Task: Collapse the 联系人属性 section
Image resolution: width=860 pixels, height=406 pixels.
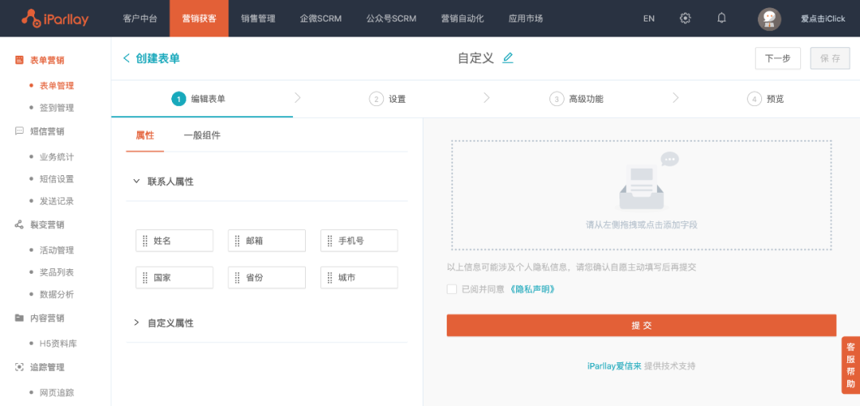Action: (136, 182)
